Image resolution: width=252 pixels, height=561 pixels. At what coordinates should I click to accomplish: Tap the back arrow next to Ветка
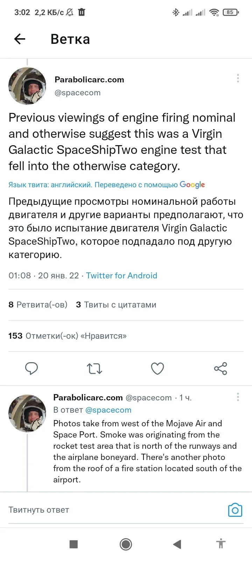click(20, 39)
